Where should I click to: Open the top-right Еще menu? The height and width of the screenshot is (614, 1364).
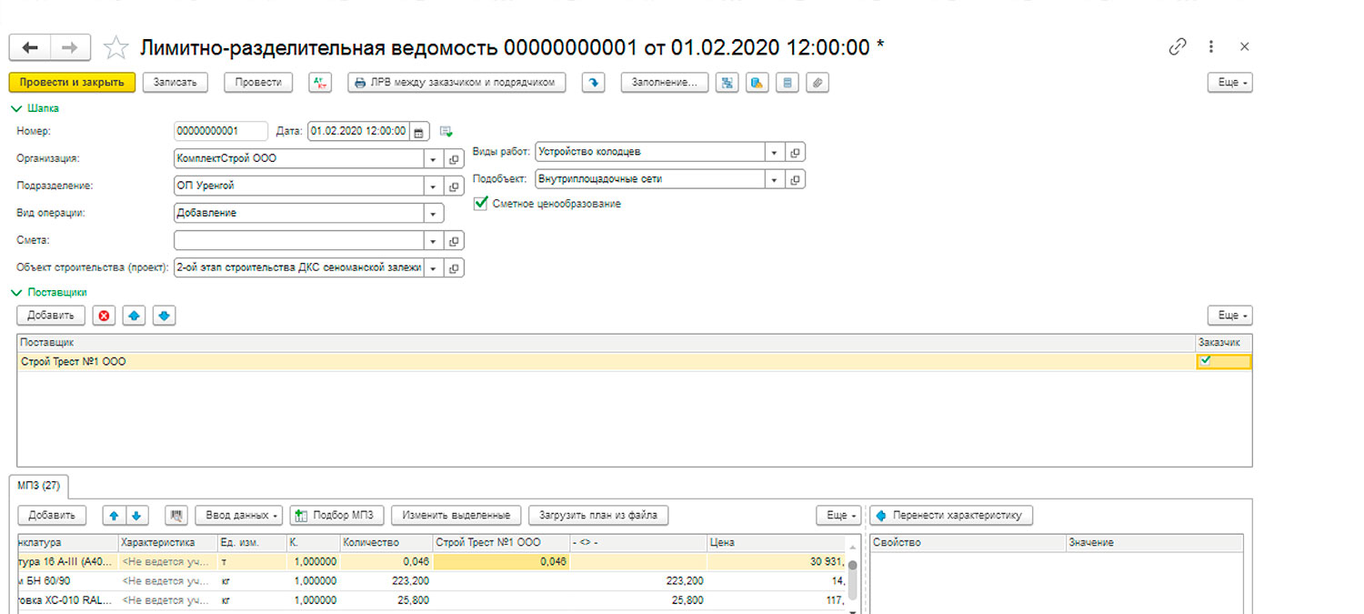point(1229,83)
